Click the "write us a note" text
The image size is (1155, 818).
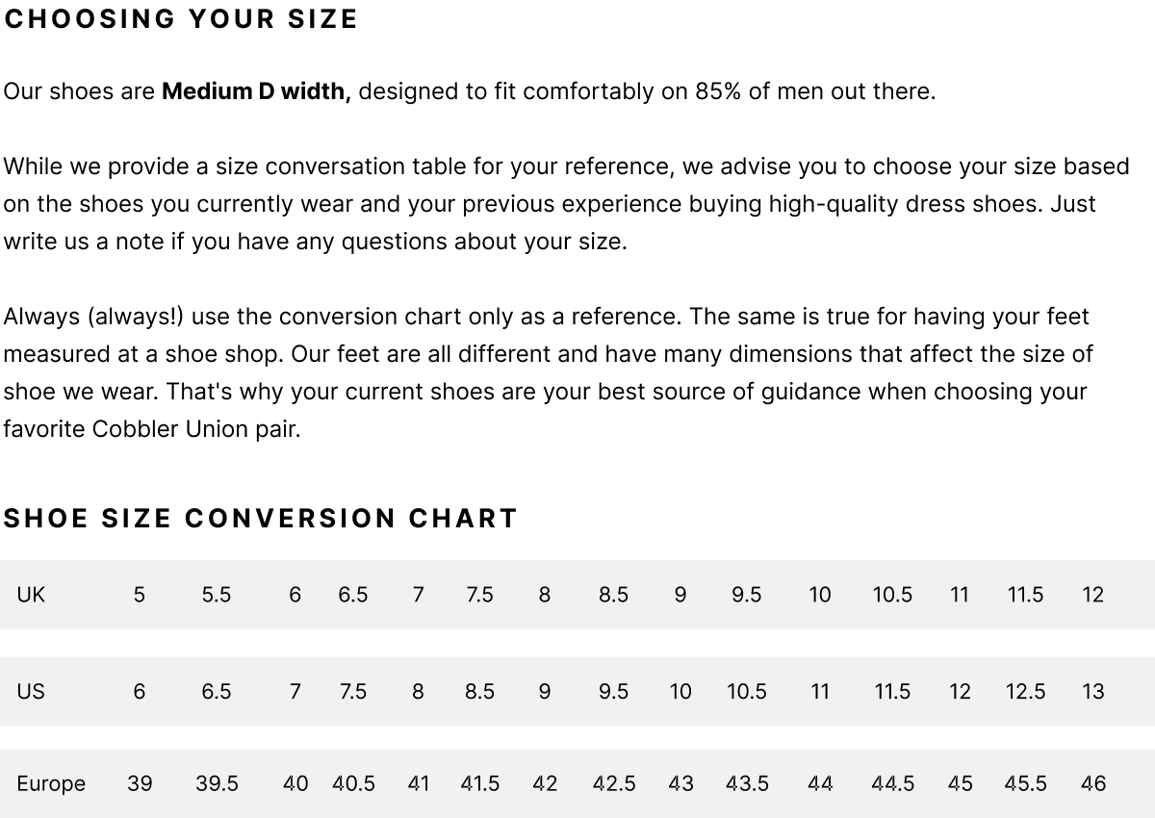(85, 242)
